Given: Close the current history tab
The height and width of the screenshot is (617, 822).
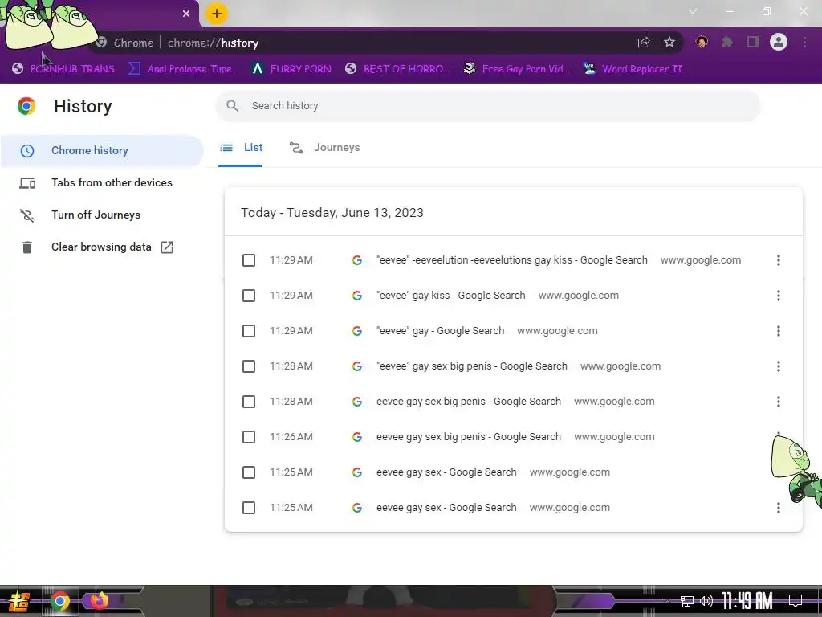Looking at the screenshot, I should pos(186,14).
